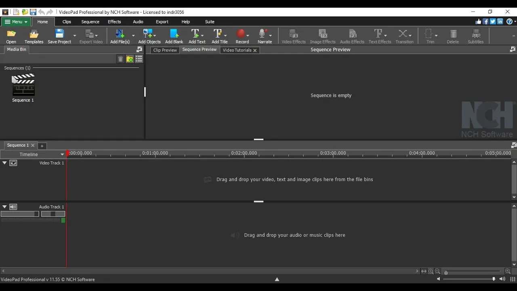Click the timeline zoom-to-fit button
The height and width of the screenshot is (291, 517).
[424, 272]
